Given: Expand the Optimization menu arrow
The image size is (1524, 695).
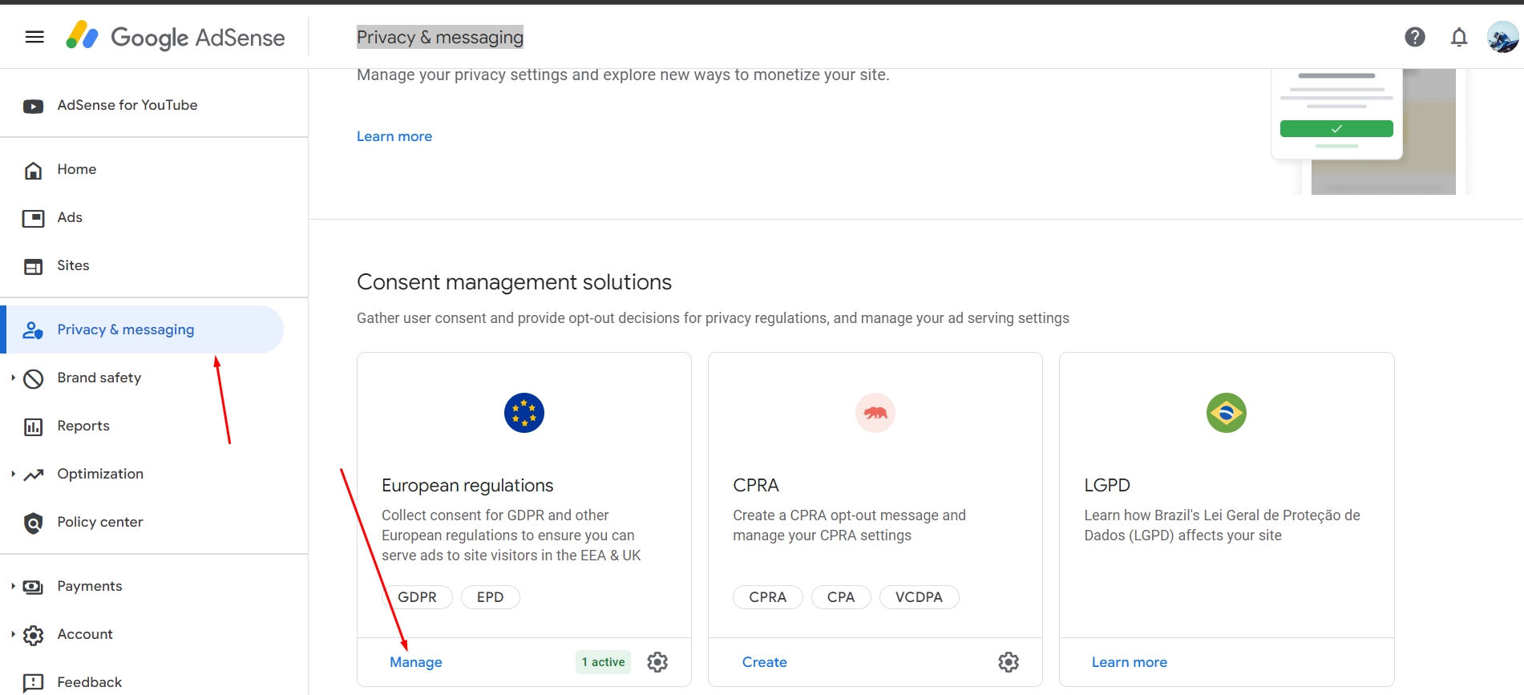Looking at the screenshot, I should click(x=13, y=474).
